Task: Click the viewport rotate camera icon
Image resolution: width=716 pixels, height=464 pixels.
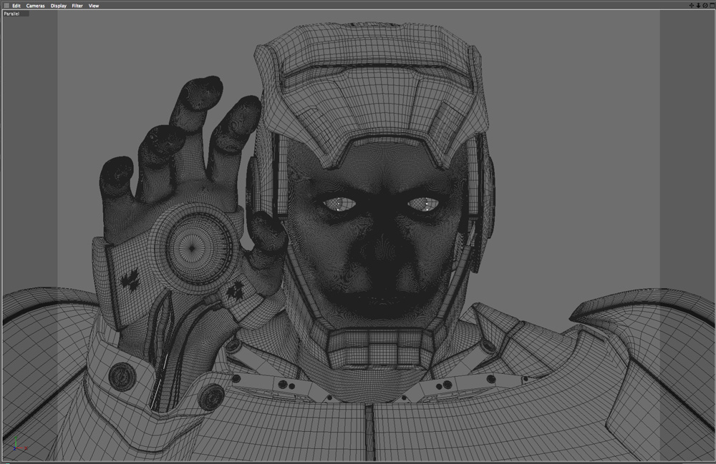Action: click(705, 6)
